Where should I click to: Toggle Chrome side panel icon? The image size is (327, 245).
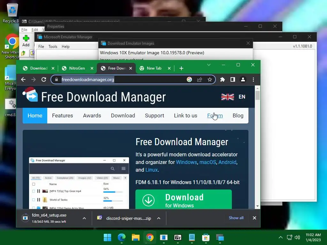[233, 79]
